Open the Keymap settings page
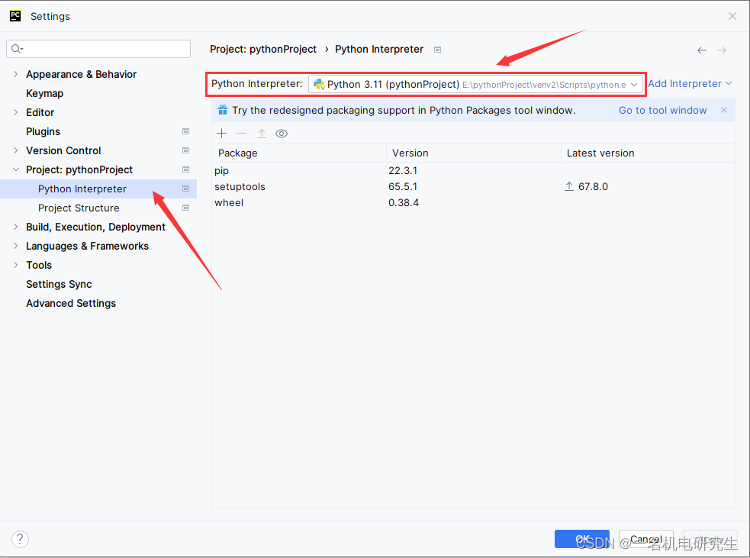The width and height of the screenshot is (750, 558). click(44, 93)
